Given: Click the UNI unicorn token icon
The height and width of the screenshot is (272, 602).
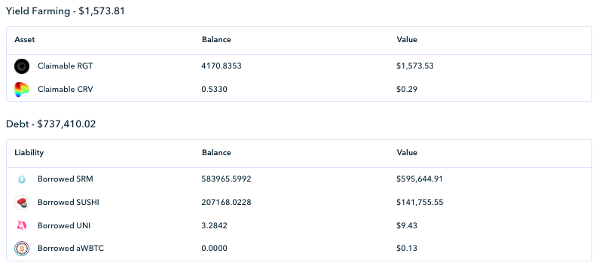Looking at the screenshot, I should [22, 225].
